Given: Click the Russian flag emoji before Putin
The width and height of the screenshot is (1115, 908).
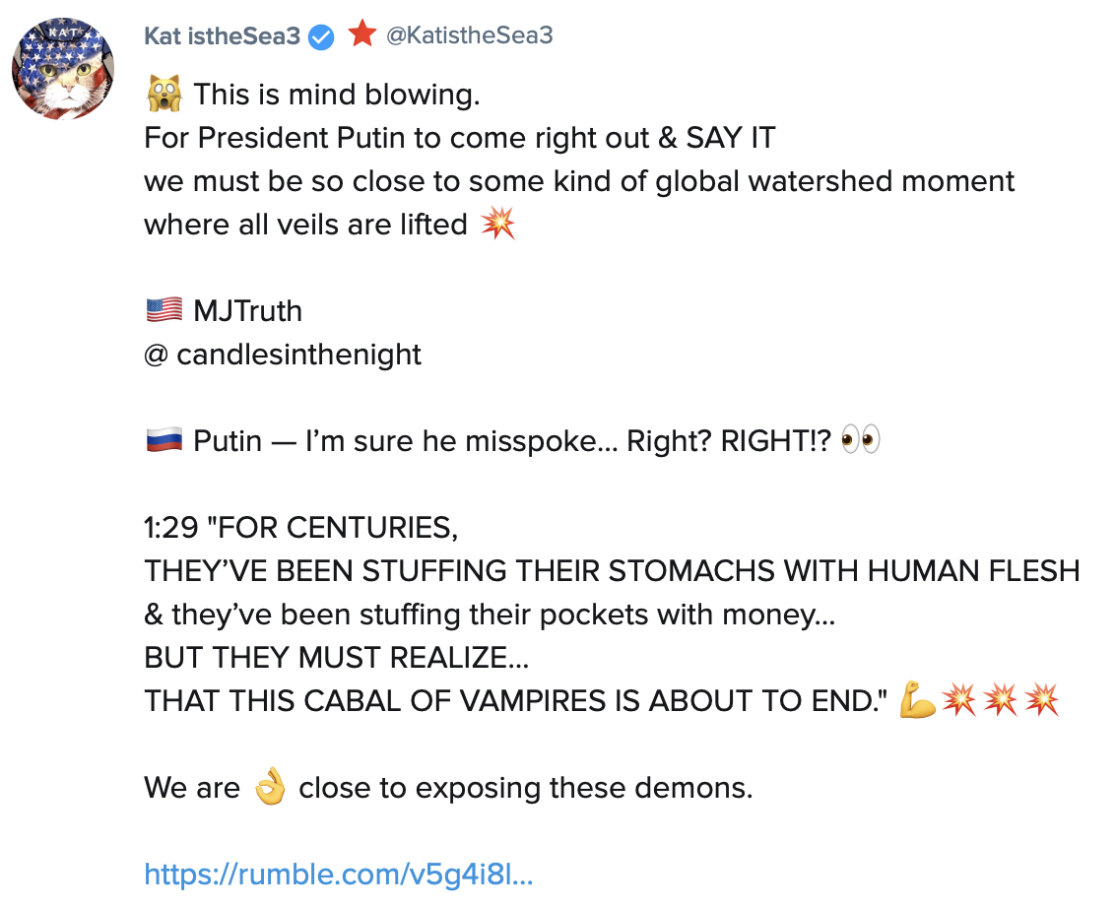Looking at the screenshot, I should pos(164,441).
